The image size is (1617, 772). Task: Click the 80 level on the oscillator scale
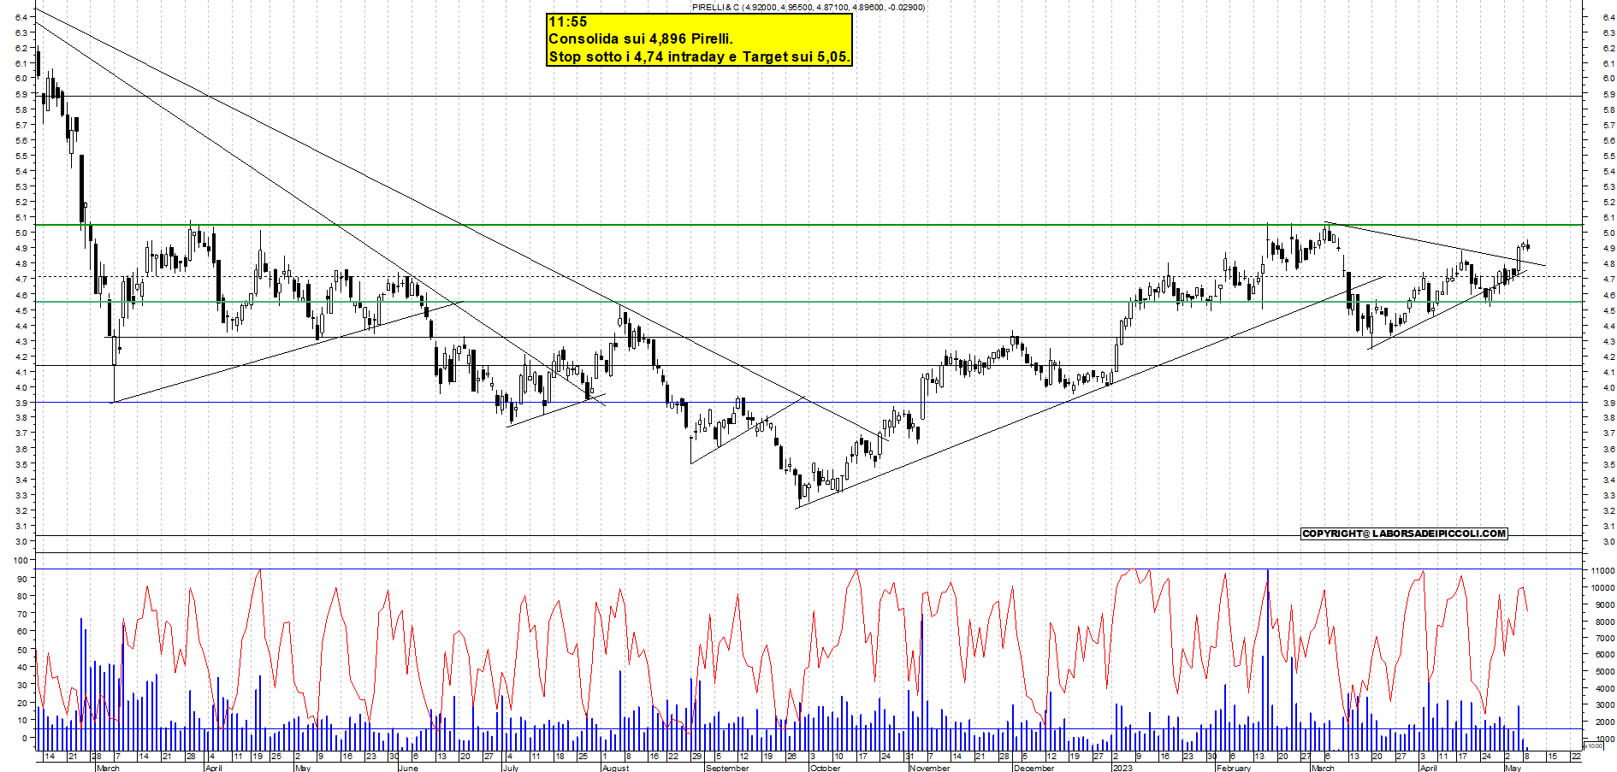pyautogui.click(x=21, y=596)
